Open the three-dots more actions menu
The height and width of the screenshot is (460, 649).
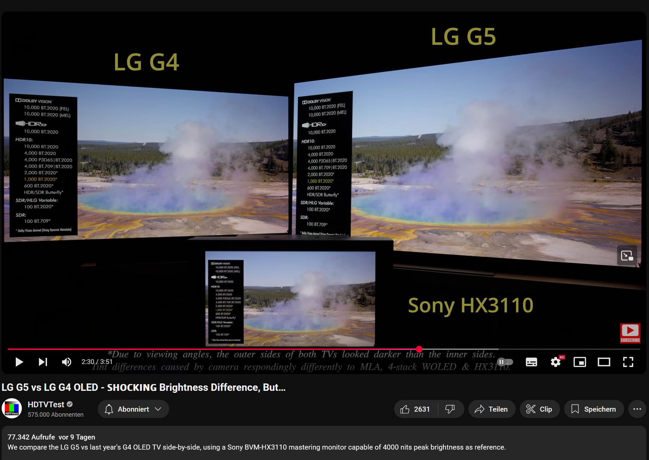(637, 409)
